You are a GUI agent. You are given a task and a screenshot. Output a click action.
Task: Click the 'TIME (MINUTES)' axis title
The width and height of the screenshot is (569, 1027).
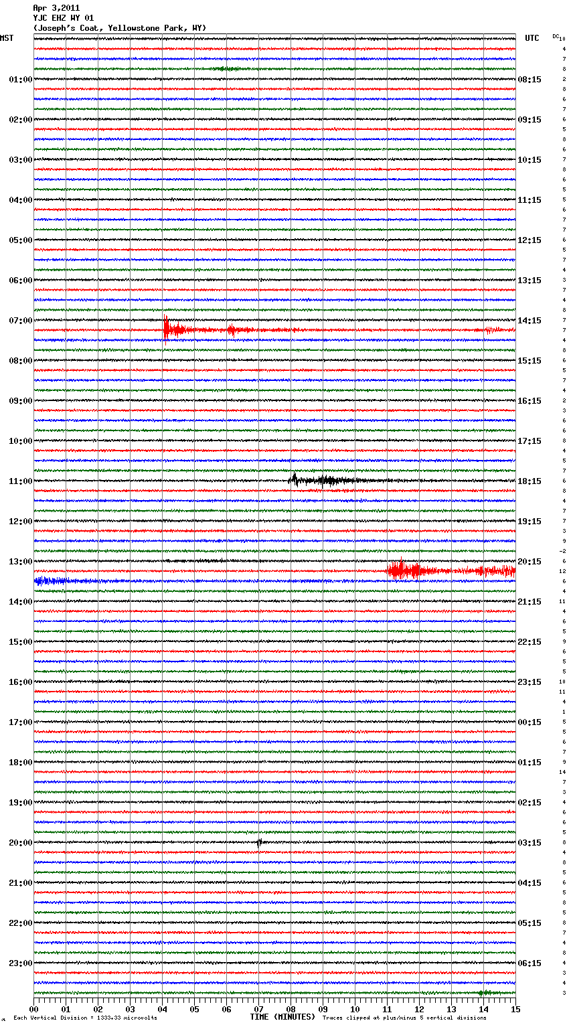[x=282, y=1017]
